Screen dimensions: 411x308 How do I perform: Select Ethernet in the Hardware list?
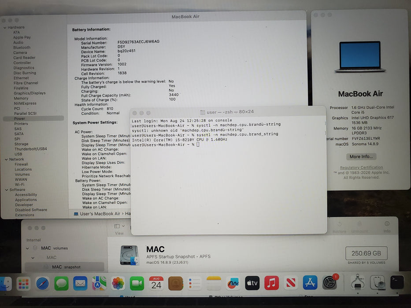pos(21,78)
